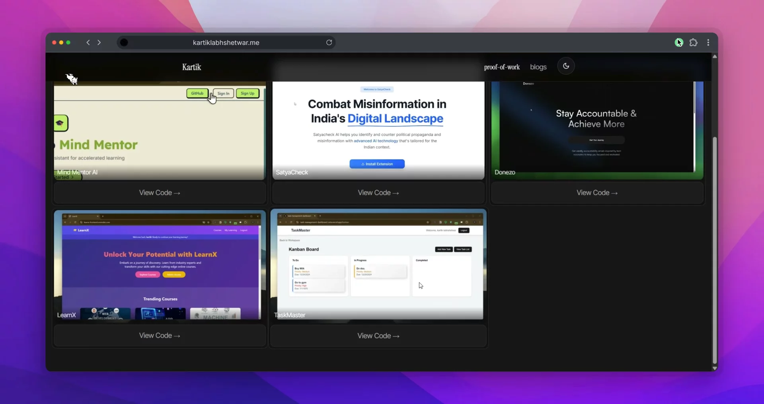
Task: Click the kartiklabhshetwar.me address bar
Action: [226, 43]
